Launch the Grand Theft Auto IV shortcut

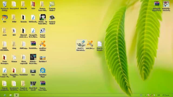tap(33, 86)
